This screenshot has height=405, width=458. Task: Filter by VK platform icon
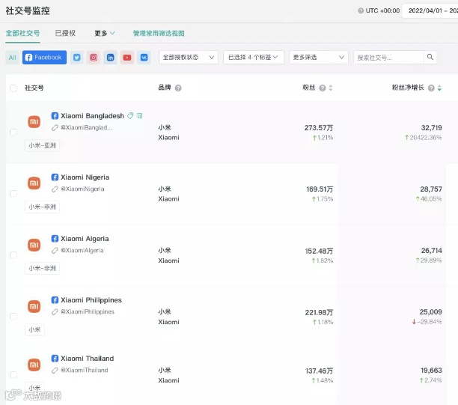(x=144, y=58)
